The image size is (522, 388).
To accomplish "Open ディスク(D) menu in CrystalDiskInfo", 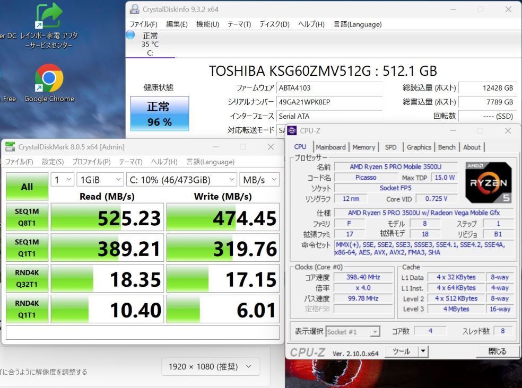I will tap(275, 24).
